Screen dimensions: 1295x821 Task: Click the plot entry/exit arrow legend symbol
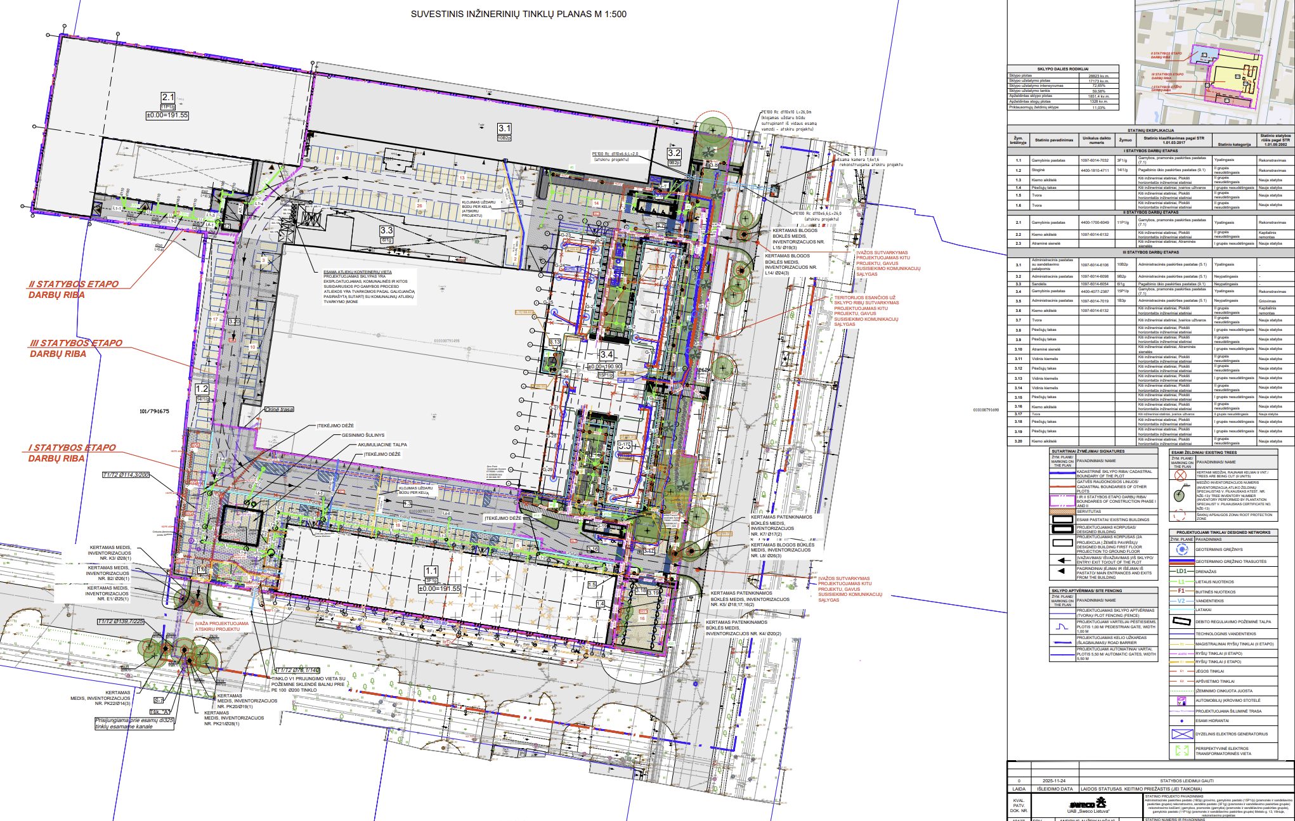[1062, 560]
